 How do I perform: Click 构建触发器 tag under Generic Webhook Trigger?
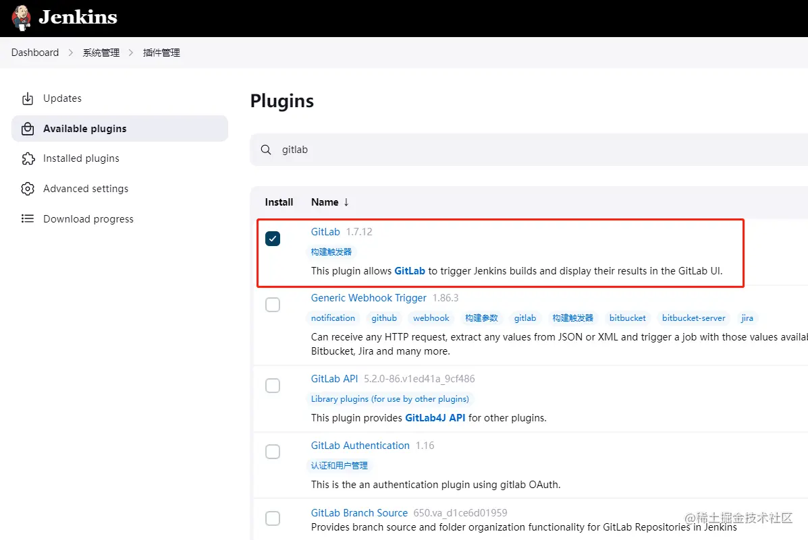(x=572, y=318)
